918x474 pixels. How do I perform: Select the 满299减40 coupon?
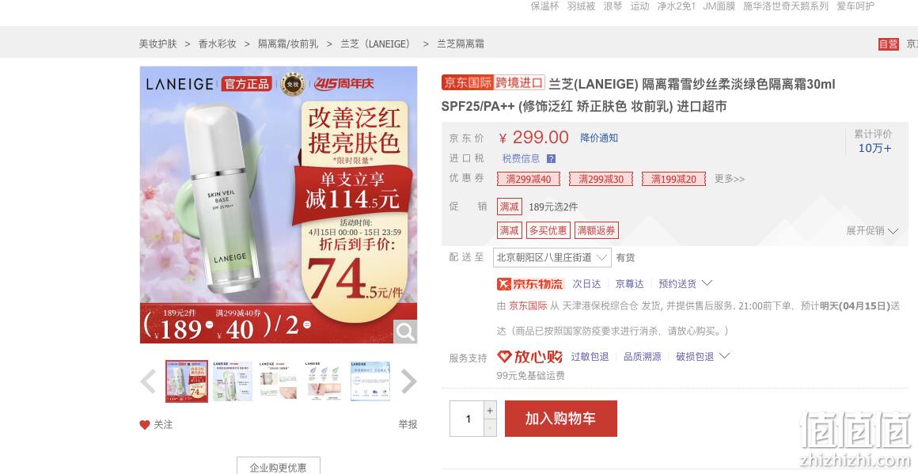click(529, 179)
